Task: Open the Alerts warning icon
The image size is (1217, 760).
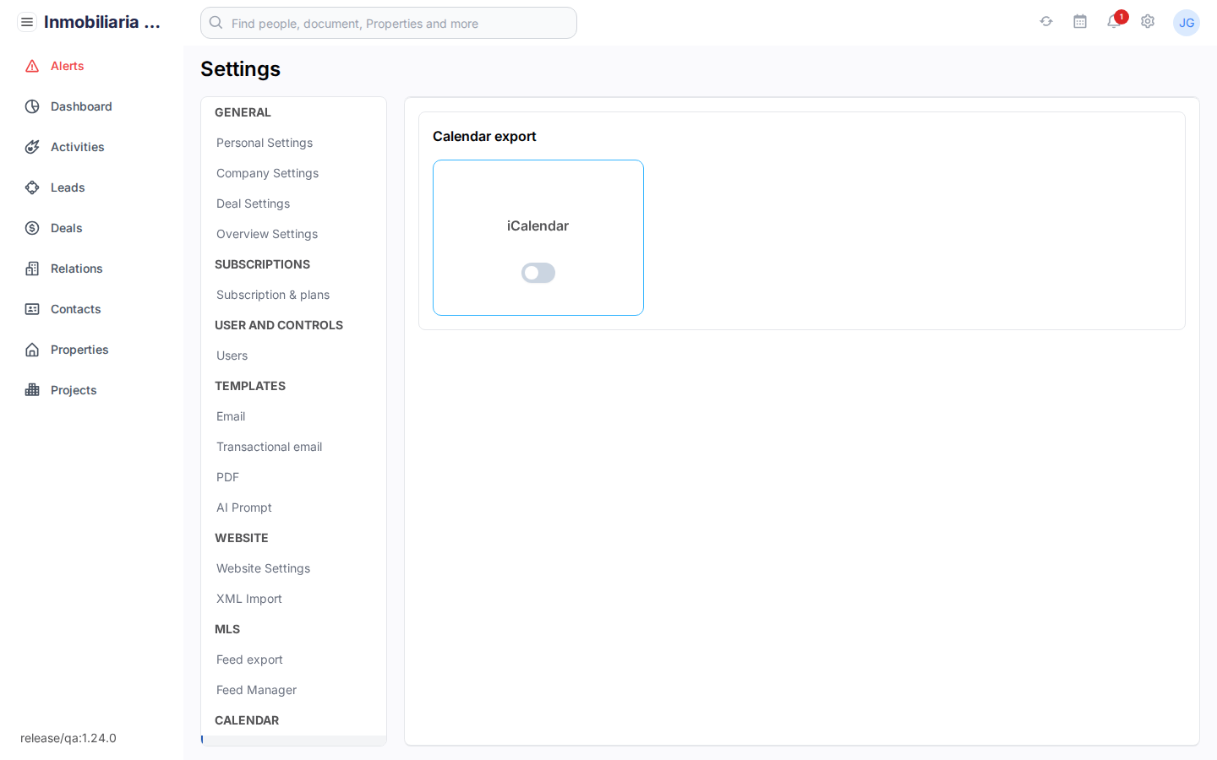Action: (x=32, y=66)
